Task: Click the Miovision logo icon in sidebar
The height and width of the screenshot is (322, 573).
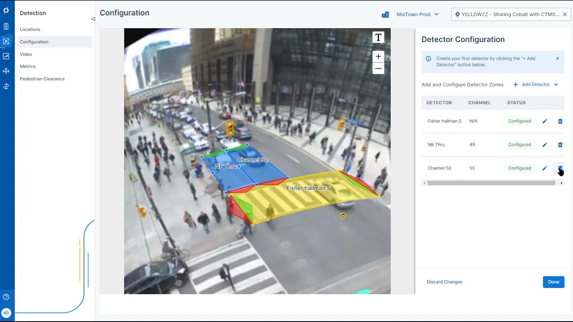Action: [6, 10]
